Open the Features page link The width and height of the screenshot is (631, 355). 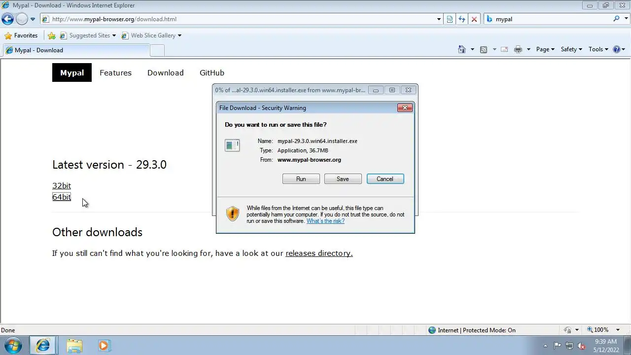[115, 72]
